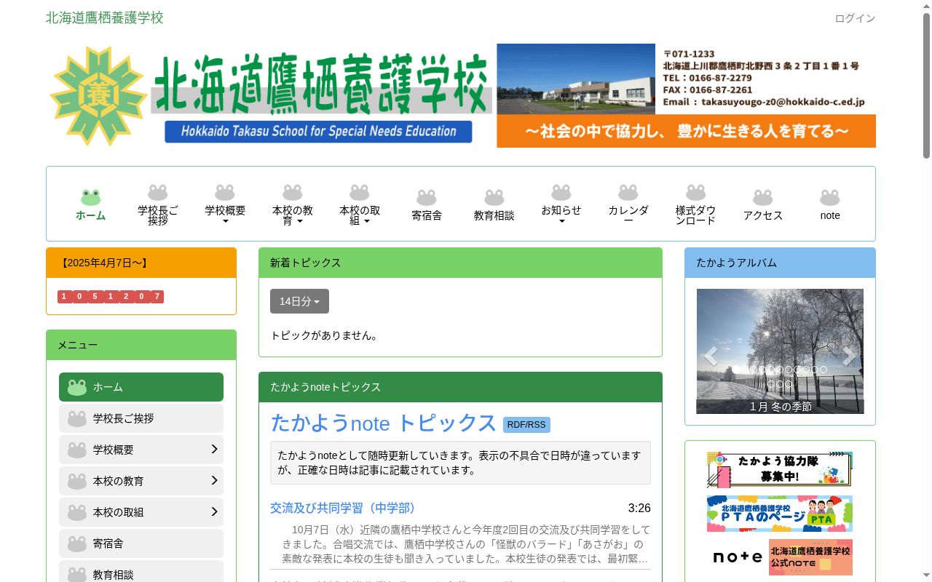Open カレンダー in top navigation

(628, 215)
